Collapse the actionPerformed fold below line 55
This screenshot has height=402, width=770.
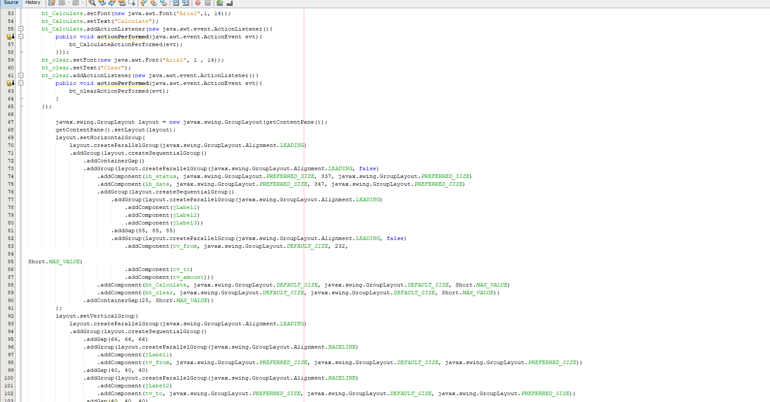tap(21, 37)
